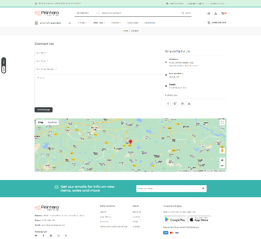Click the red location marker on map
The height and width of the screenshot is (239, 261).
(130, 142)
